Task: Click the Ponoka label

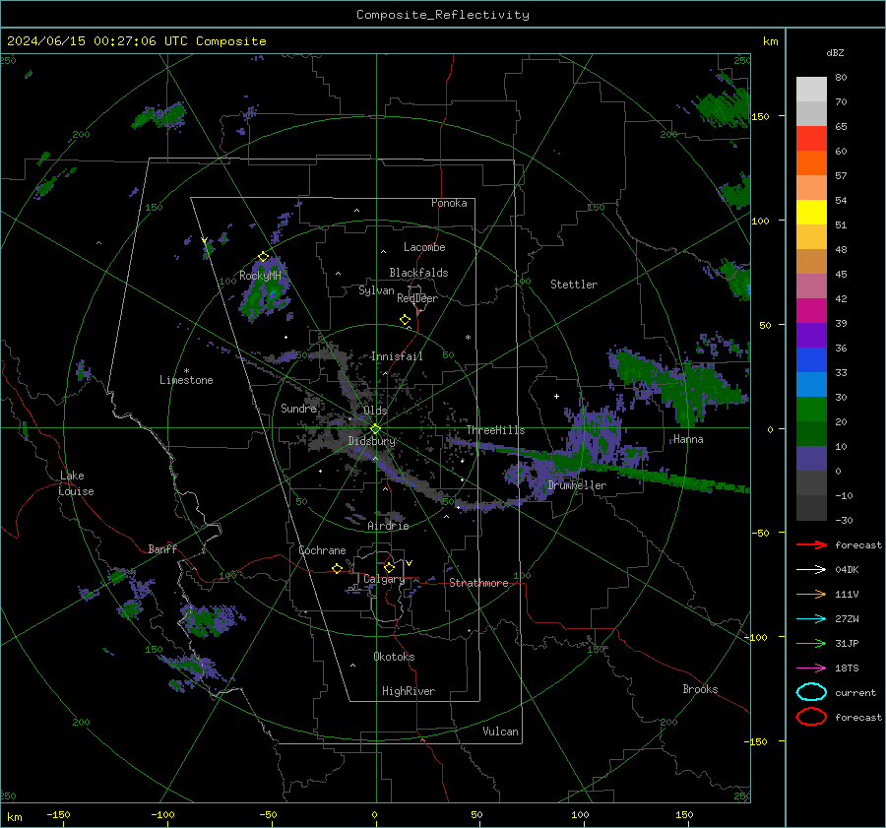Action: (449, 203)
